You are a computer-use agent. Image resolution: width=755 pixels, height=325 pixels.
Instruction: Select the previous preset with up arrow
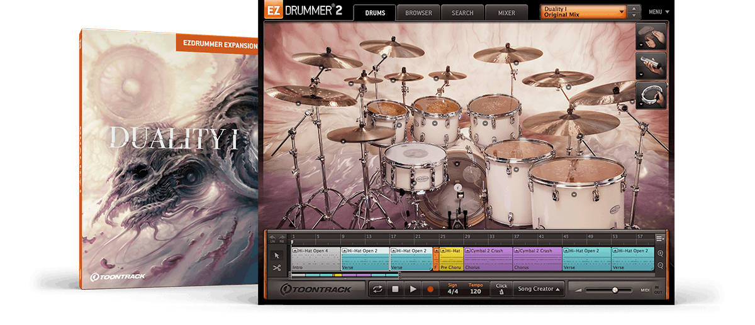[x=635, y=9]
